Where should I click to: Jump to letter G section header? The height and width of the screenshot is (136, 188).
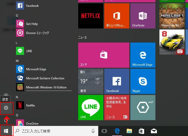pyautogui.click(x=17, y=16)
